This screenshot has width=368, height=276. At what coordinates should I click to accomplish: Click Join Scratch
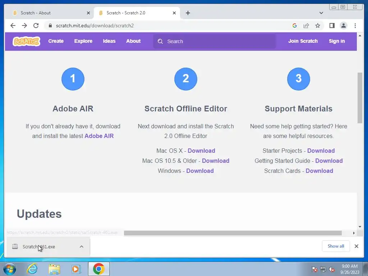(x=303, y=41)
